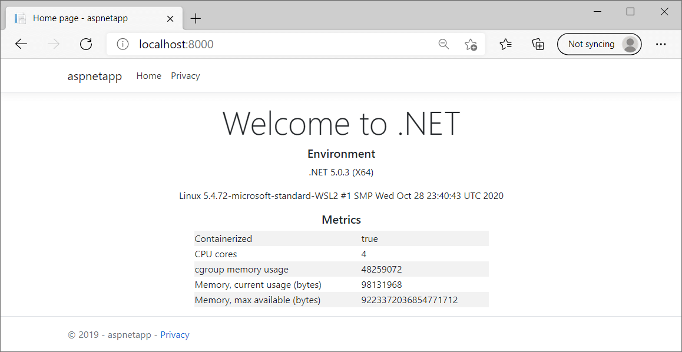The height and width of the screenshot is (352, 682).
Task: Minimize the browser window
Action: tap(597, 12)
